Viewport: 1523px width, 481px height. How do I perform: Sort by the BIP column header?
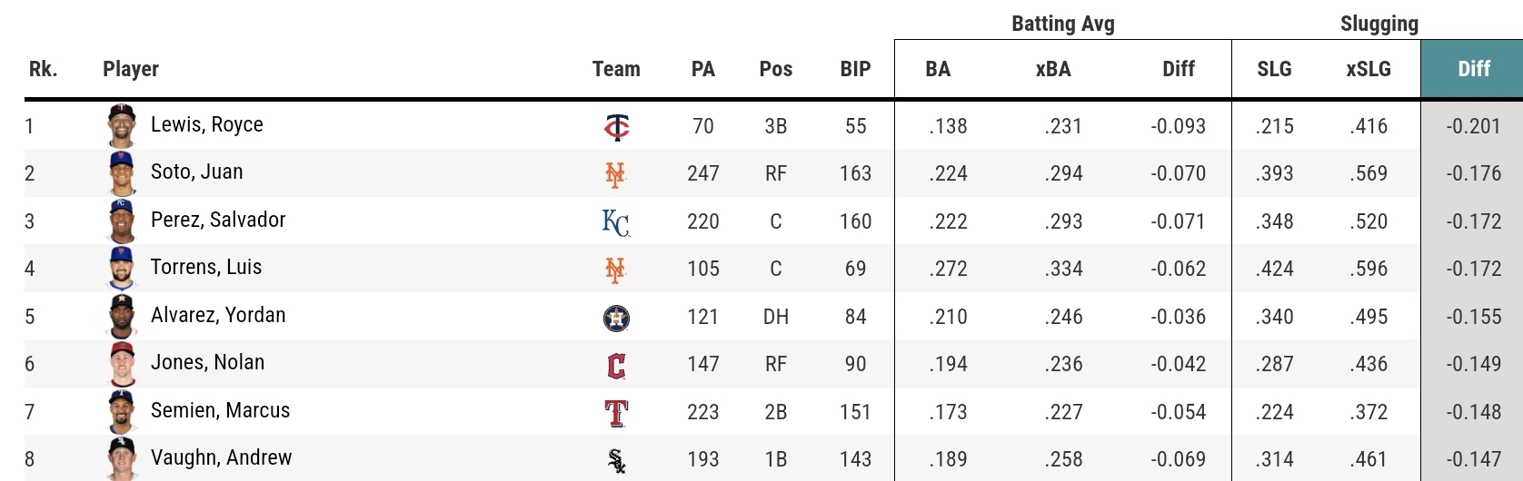pos(855,69)
